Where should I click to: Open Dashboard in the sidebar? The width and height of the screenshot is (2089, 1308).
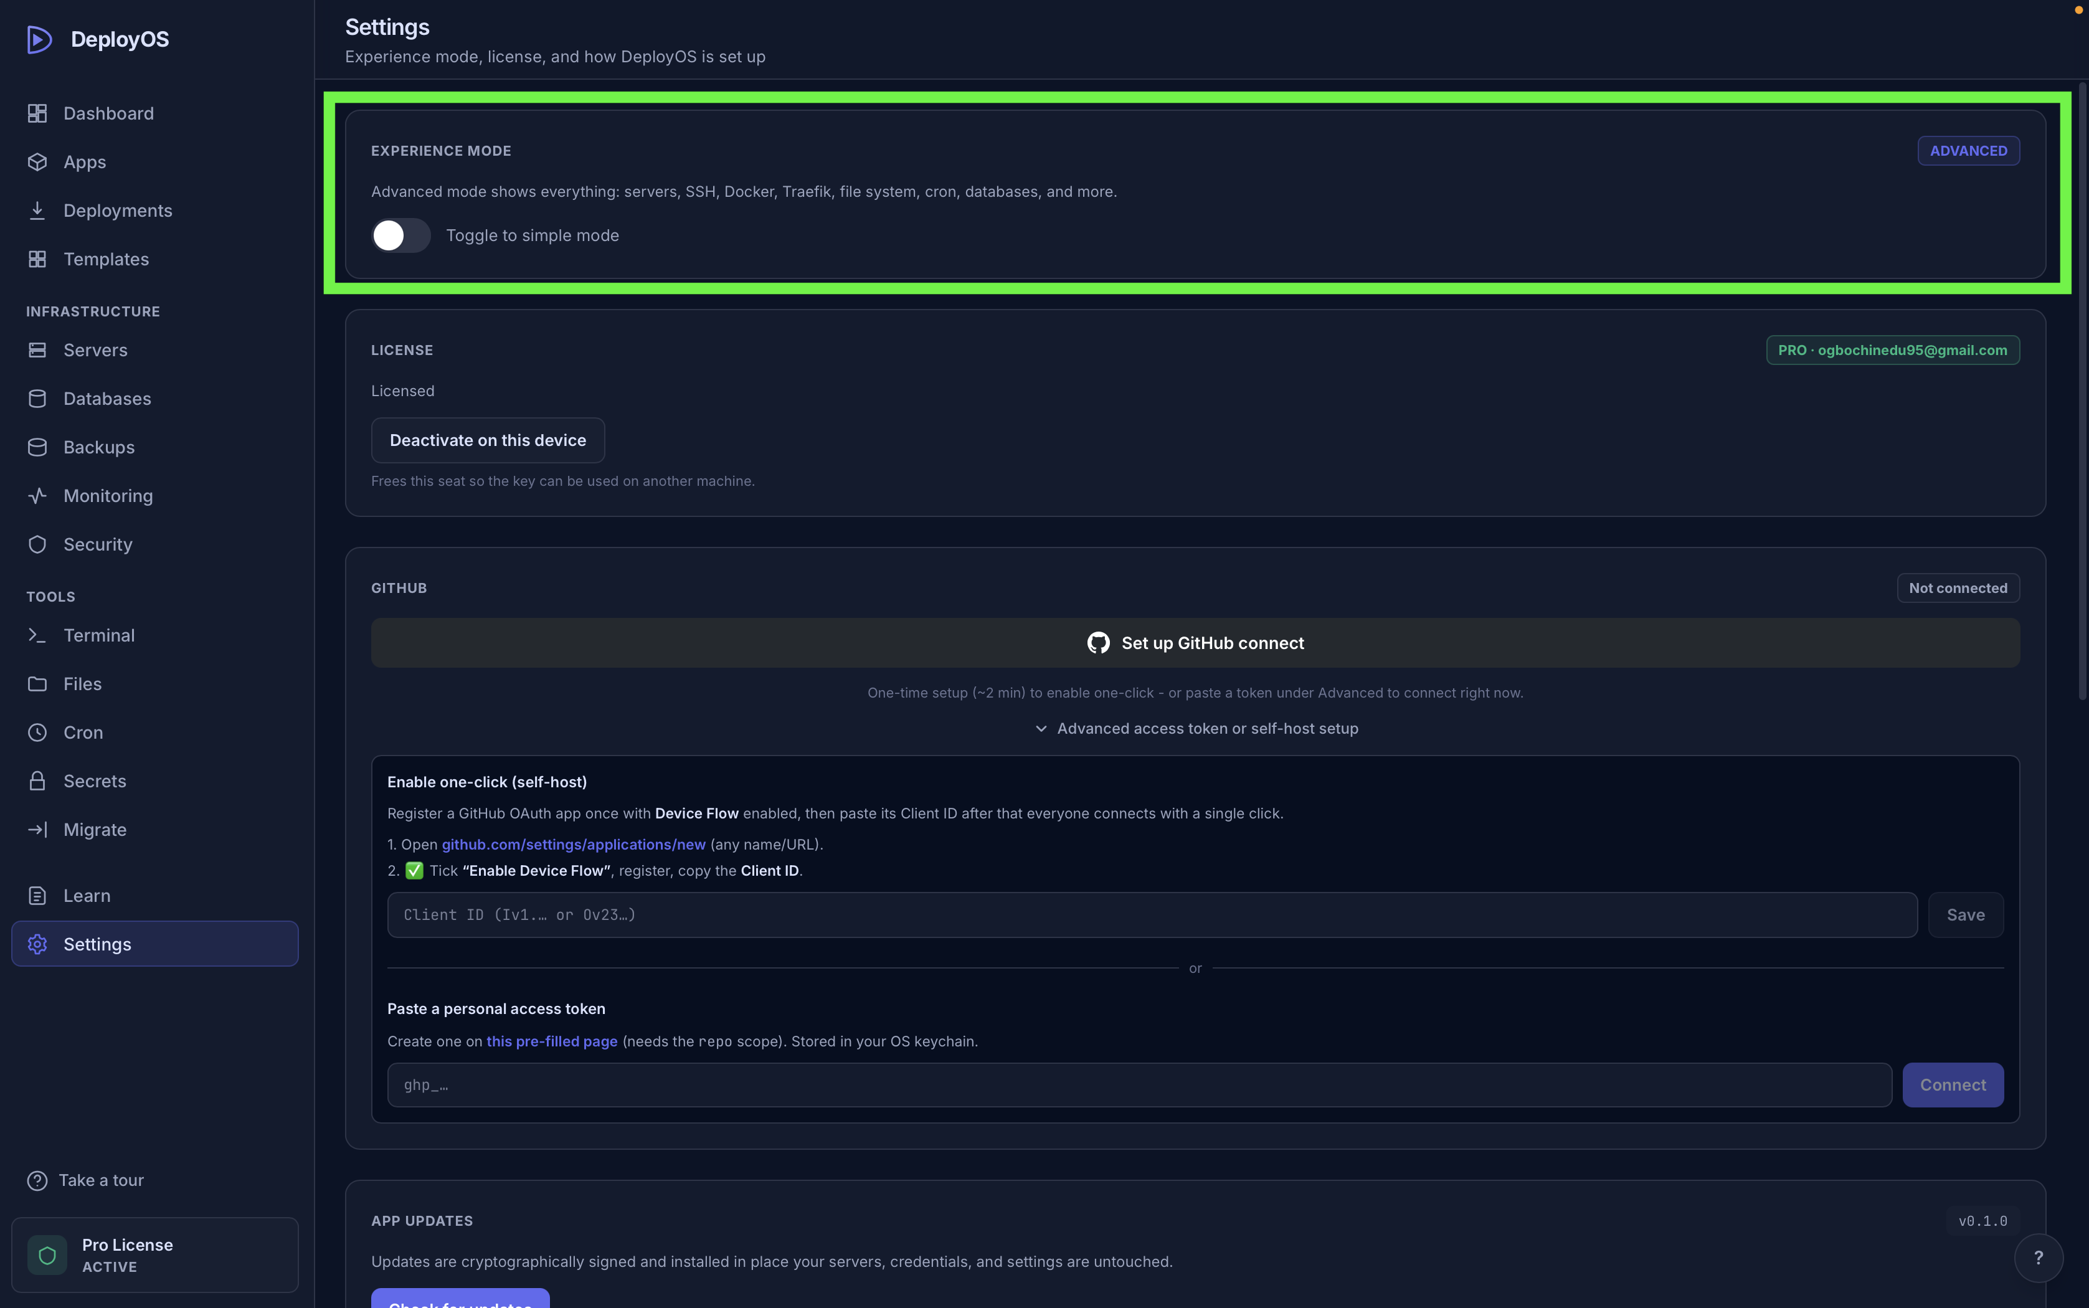(155, 113)
